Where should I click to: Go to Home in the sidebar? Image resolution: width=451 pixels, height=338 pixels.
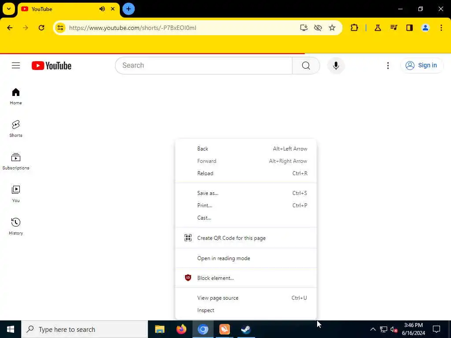click(16, 96)
